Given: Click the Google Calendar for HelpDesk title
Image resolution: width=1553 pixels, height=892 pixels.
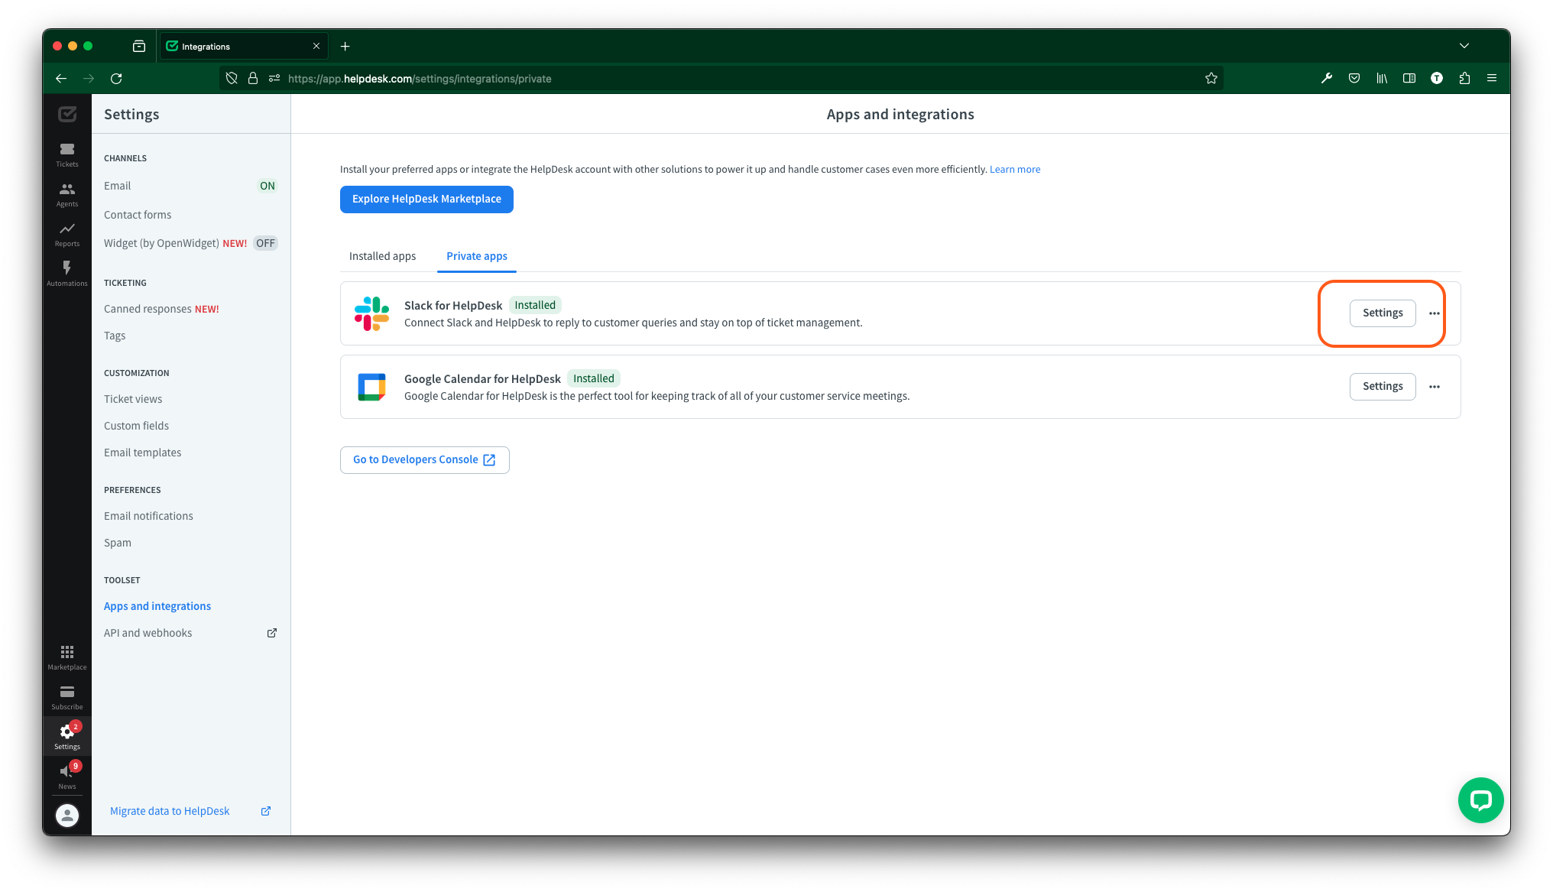Looking at the screenshot, I should click(x=482, y=379).
